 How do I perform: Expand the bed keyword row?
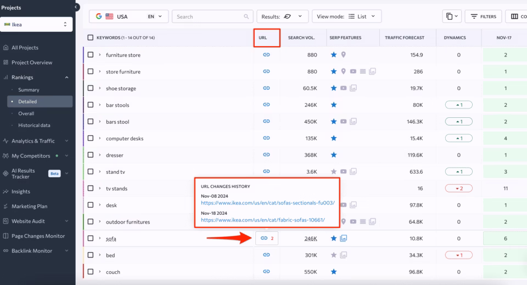click(x=99, y=255)
